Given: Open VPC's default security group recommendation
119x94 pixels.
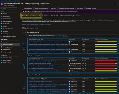Looking at the screenshot, I should pyautogui.click(x=41, y=68).
